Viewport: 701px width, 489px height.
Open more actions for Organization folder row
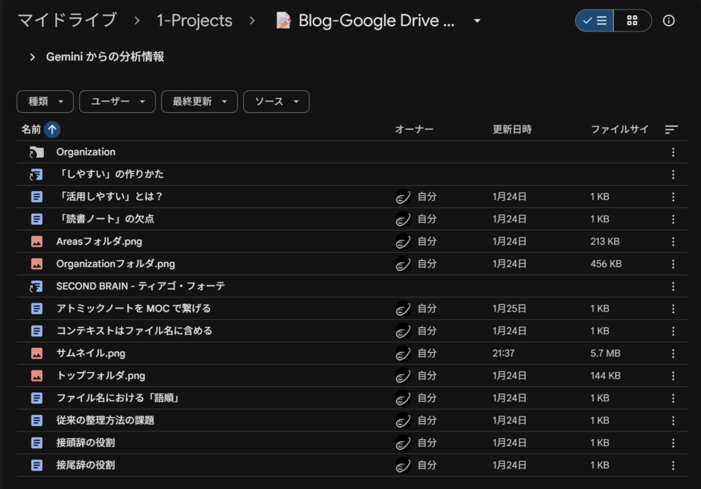(673, 152)
